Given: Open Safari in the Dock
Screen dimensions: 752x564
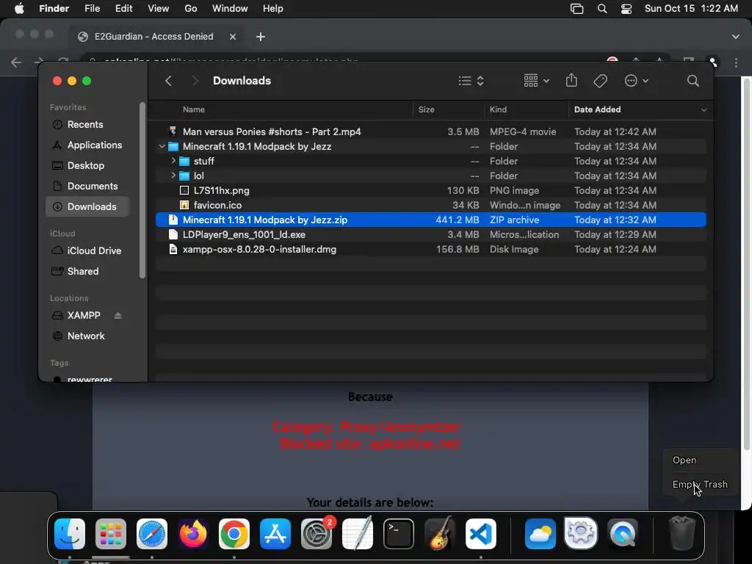Looking at the screenshot, I should click(152, 533).
